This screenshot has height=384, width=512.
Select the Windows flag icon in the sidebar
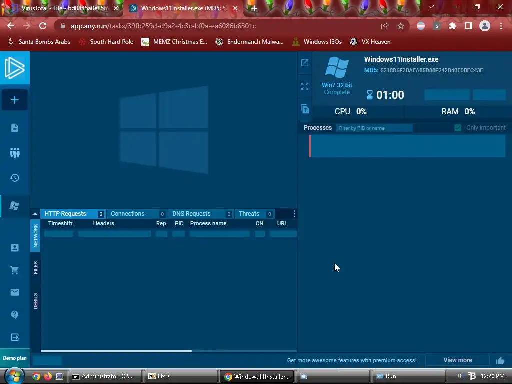(x=14, y=206)
